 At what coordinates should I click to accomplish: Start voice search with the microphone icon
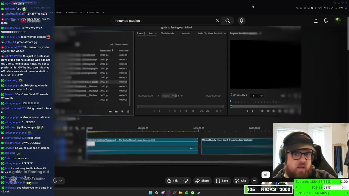click(x=241, y=21)
